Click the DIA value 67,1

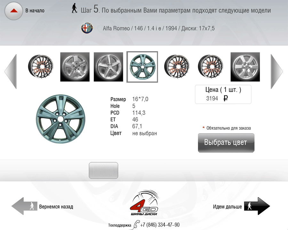(137, 126)
